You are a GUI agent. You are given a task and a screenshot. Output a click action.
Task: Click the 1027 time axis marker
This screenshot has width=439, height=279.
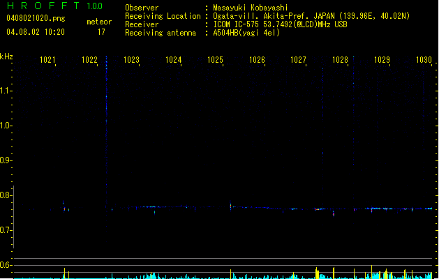[299, 60]
